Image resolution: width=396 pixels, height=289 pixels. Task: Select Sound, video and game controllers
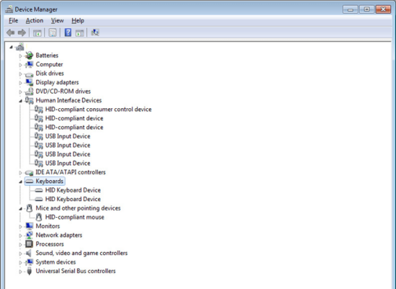[81, 253]
